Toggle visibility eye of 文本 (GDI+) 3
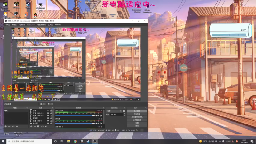This screenshot has width=256, height=144. 48,113
